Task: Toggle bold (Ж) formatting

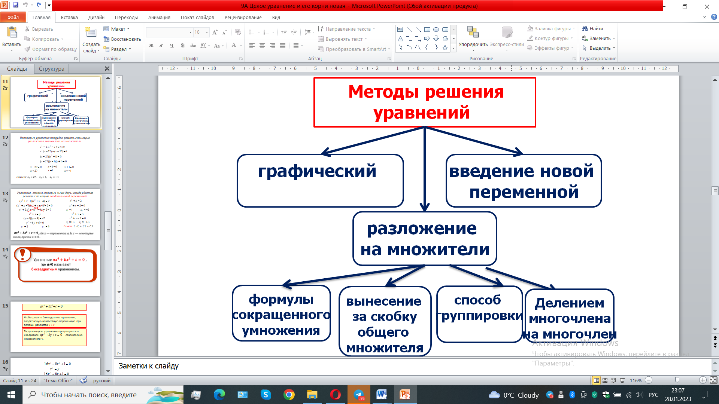Action: [151, 46]
